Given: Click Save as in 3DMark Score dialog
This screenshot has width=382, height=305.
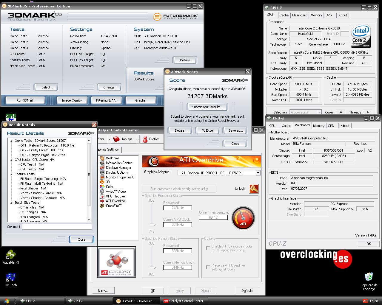Looking at the screenshot, I should pyautogui.click(x=235, y=130).
